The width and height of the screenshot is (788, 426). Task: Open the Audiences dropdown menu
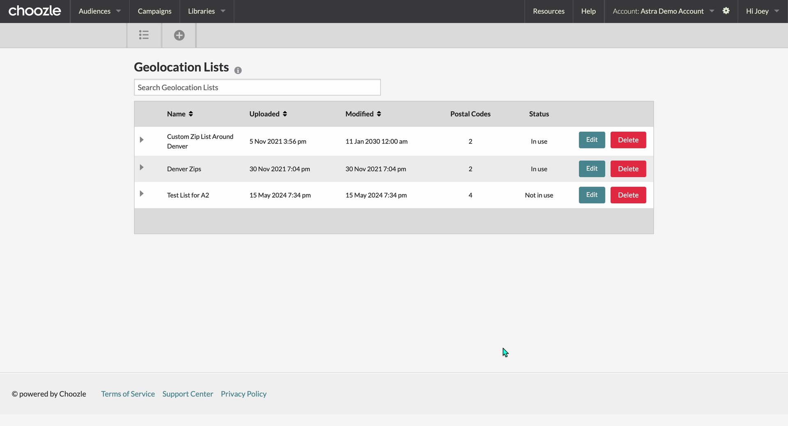pyautogui.click(x=99, y=11)
